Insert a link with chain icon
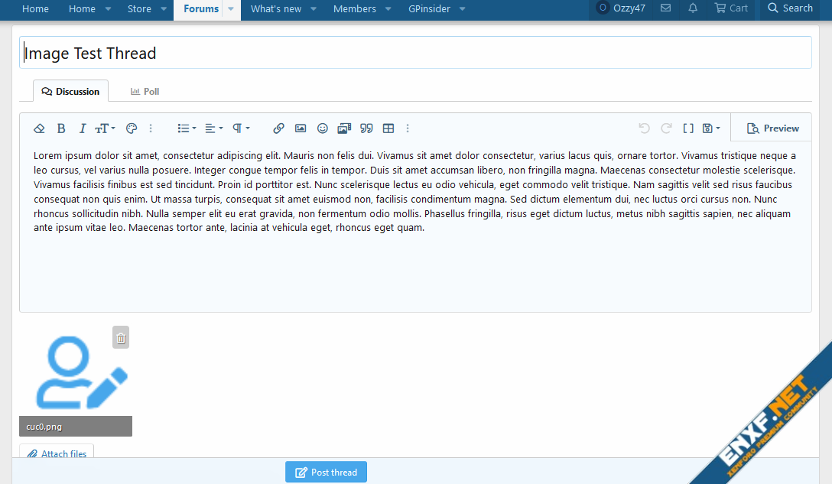Viewport: 832px width, 484px height. (278, 128)
